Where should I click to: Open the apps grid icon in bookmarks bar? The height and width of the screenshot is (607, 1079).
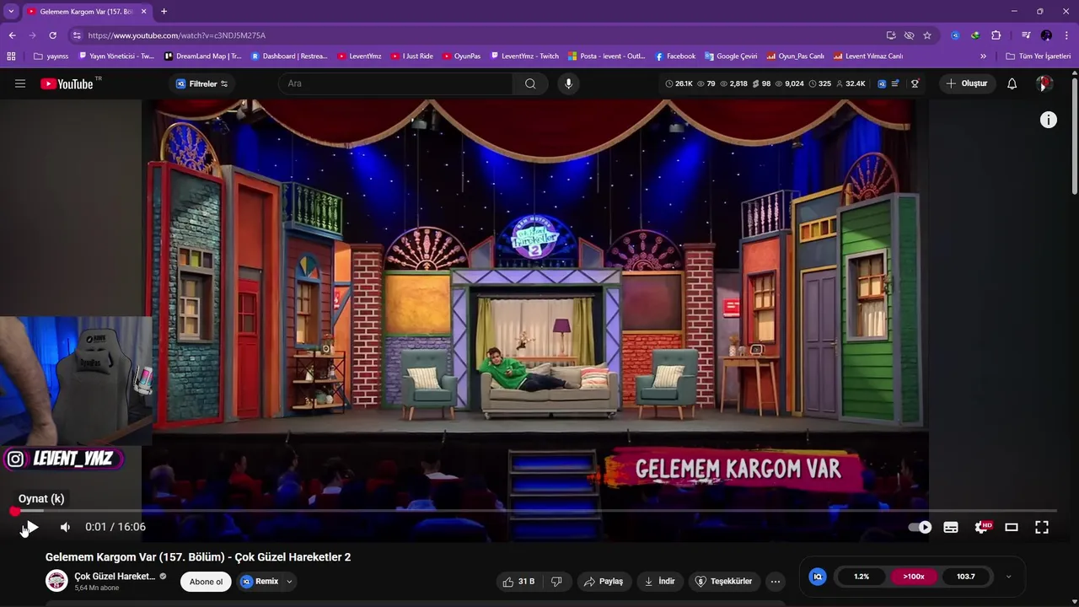[x=11, y=56]
